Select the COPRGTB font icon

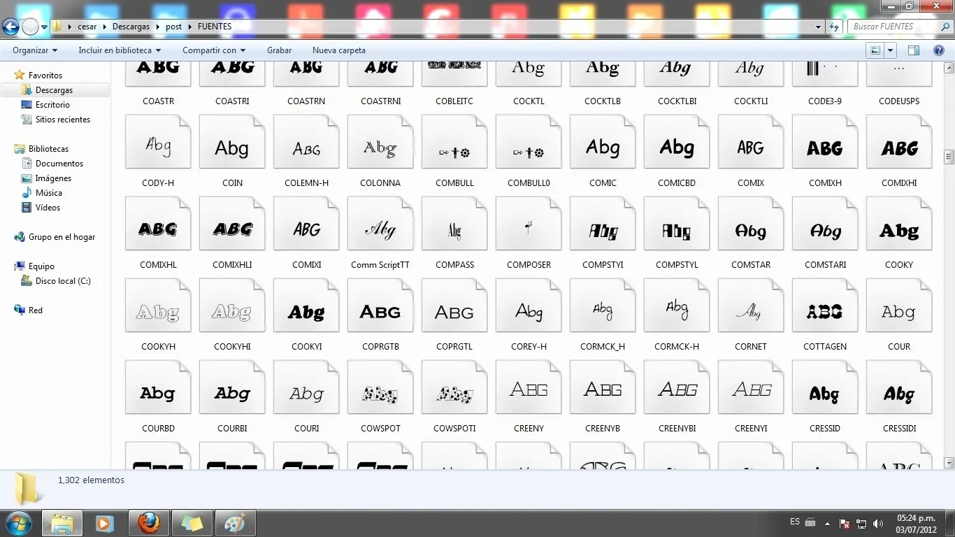pos(380,306)
